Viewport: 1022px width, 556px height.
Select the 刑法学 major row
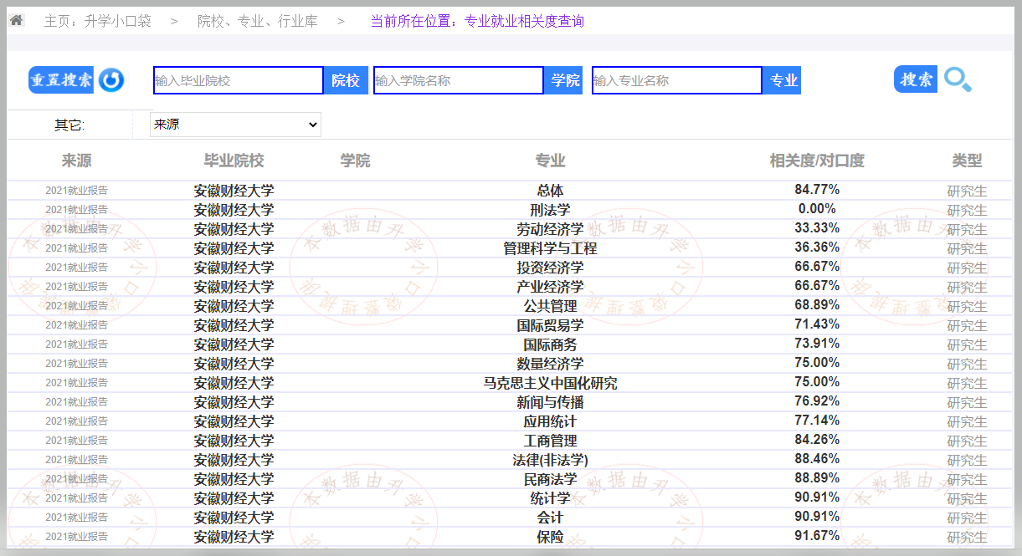[550, 210]
